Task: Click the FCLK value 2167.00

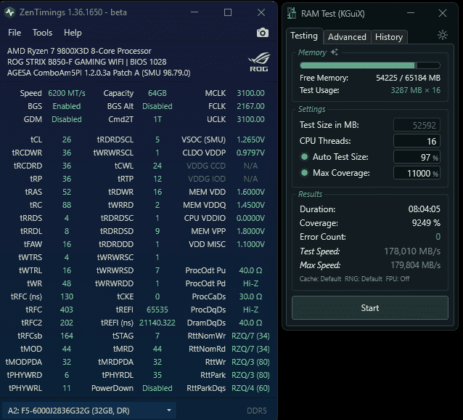Action: pyautogui.click(x=250, y=106)
